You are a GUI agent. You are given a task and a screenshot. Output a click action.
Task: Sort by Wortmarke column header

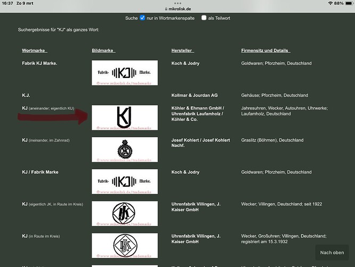[35, 50]
